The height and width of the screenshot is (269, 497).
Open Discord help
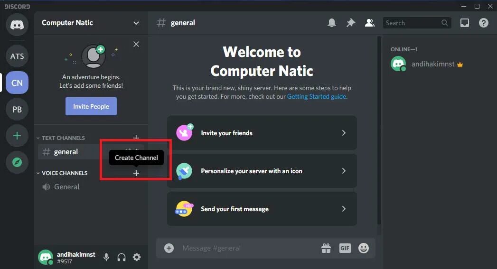point(484,23)
